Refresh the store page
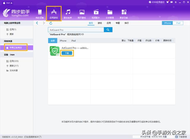Image resolution: width=190 pixels, height=139 pixels. pyautogui.click(x=51, y=23)
